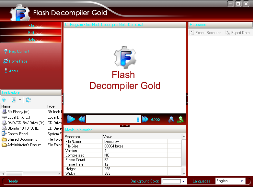Open the About dialog
The image size is (253, 187).
[x=15, y=71]
